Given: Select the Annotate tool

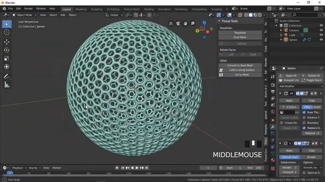Looking at the screenshot, I should click(x=7, y=76).
